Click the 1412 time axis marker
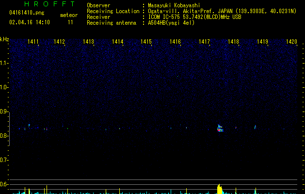The width and height of the screenshot is (305, 194). [x=59, y=41]
